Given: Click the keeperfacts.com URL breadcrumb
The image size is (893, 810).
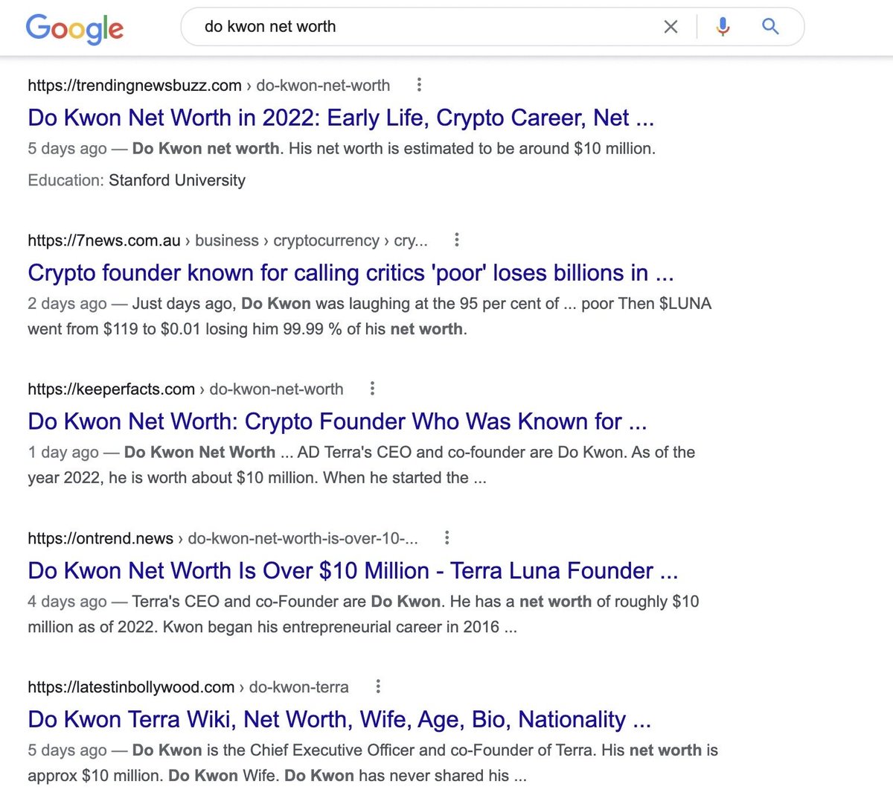Looking at the screenshot, I should [185, 389].
